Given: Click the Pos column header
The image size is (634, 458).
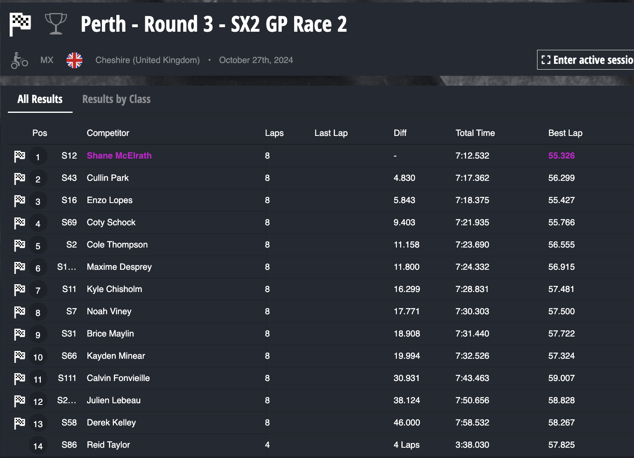Looking at the screenshot, I should pyautogui.click(x=40, y=133).
